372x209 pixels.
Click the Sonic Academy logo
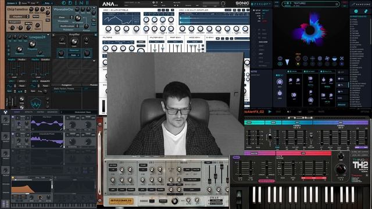[242, 3]
